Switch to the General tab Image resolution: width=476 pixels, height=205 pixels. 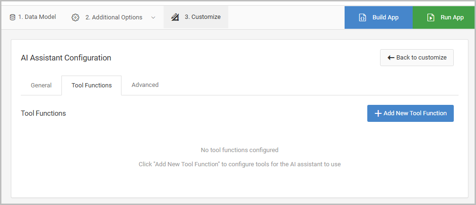41,85
